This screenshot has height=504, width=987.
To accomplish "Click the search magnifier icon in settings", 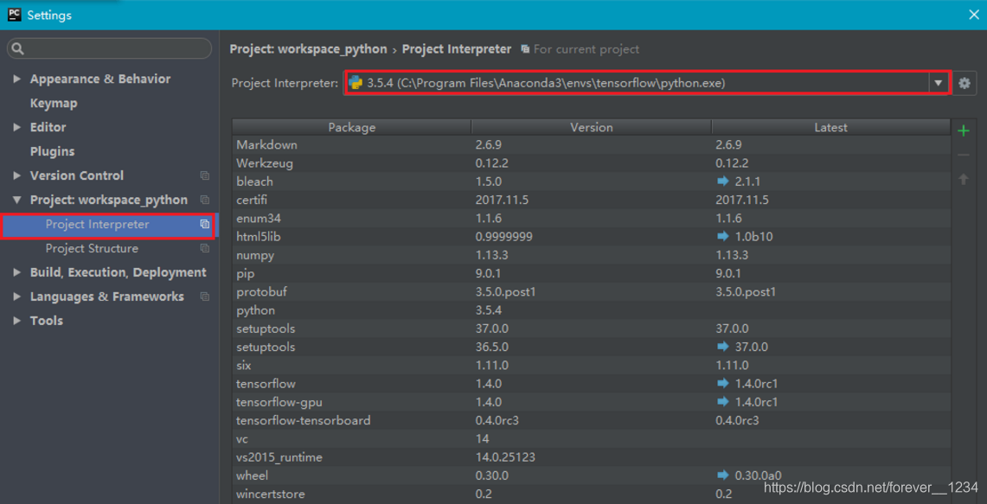I will pyautogui.click(x=18, y=48).
